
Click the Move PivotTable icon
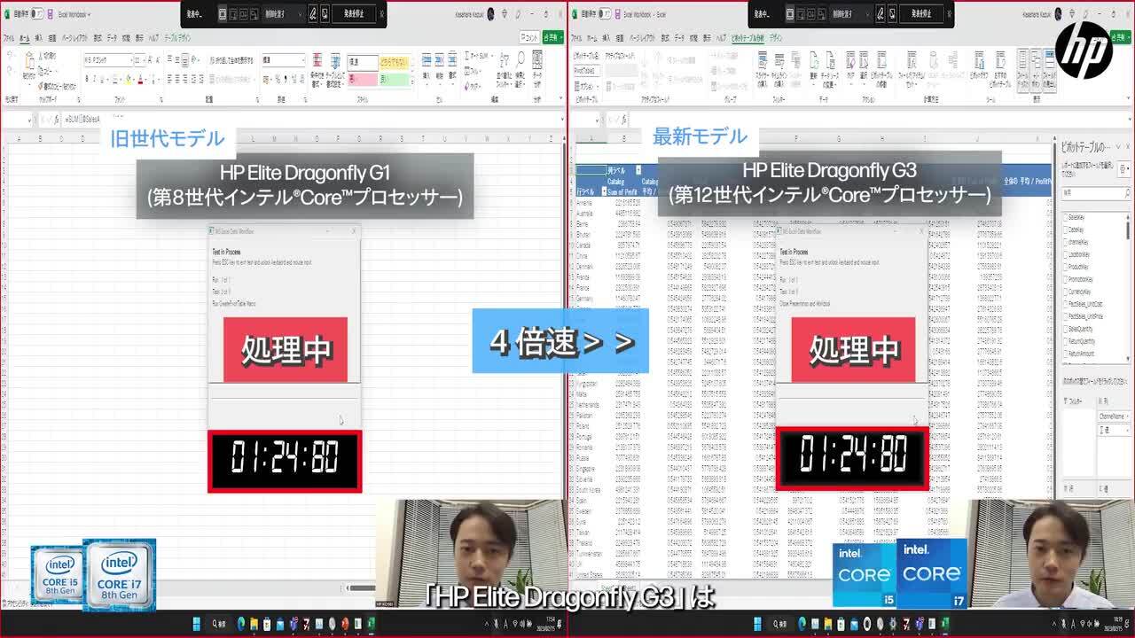881,68
